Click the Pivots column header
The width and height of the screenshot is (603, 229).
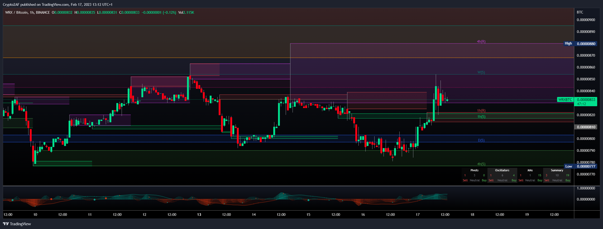click(474, 170)
